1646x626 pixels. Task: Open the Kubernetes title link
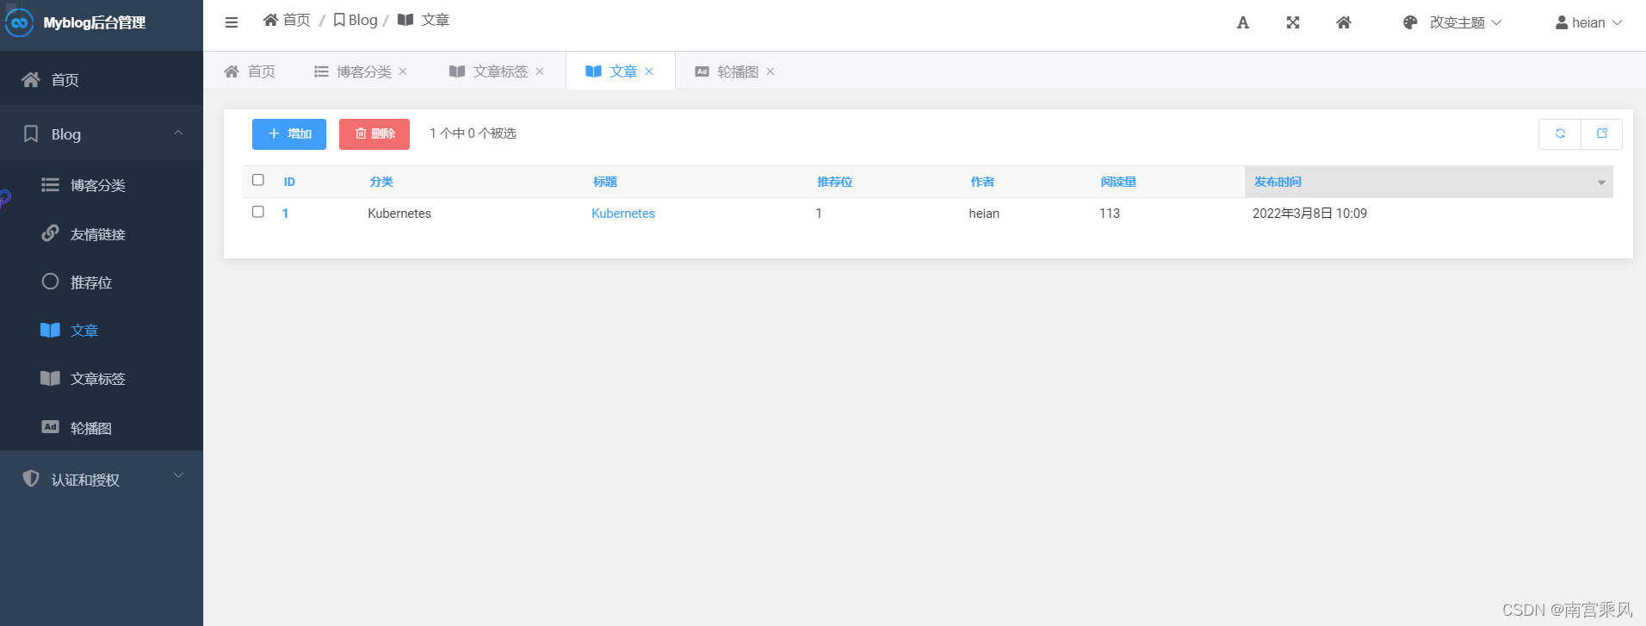pos(623,214)
